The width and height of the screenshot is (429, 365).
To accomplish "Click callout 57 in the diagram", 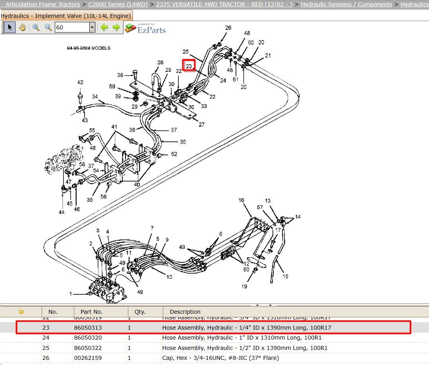I will tap(260, 207).
